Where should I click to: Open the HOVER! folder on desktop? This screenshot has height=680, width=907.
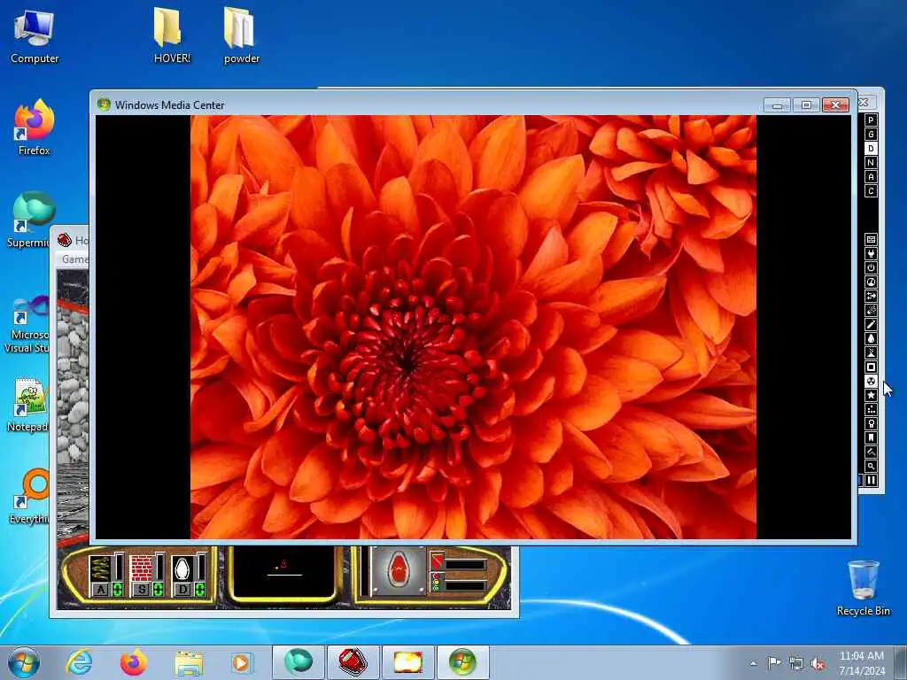[172, 35]
